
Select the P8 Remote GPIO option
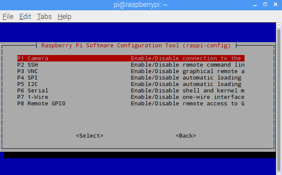(x=131, y=104)
